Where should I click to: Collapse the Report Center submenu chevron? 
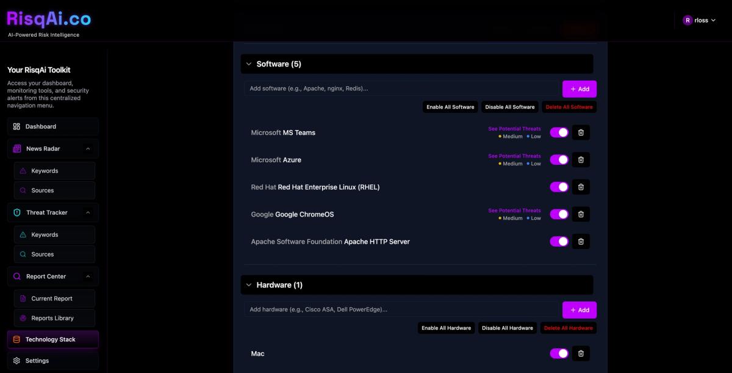click(88, 277)
